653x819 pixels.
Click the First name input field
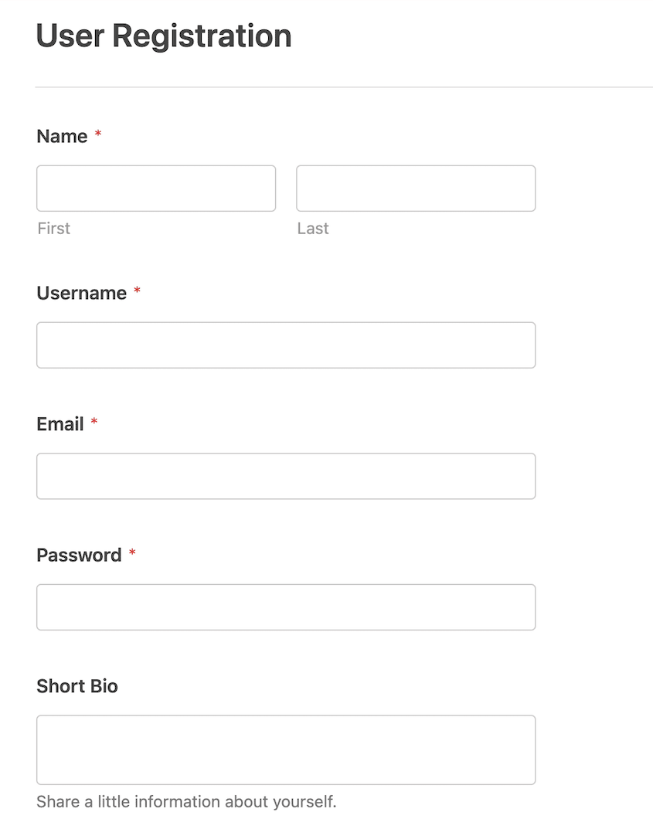pyautogui.click(x=155, y=188)
